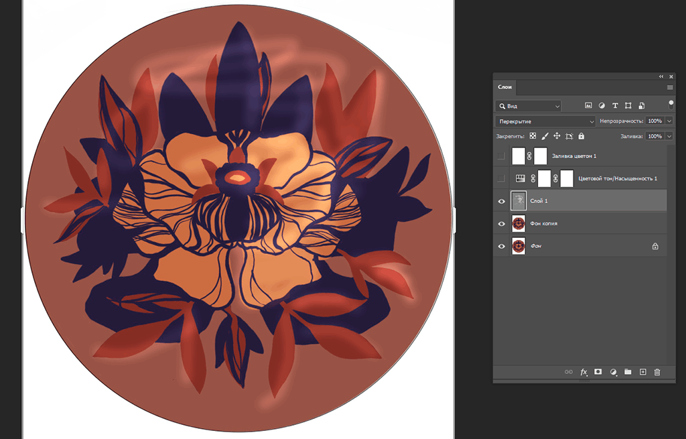The image size is (686, 439).
Task: Click color fill thumbnail of Заливка цветом 1
Action: coord(519,155)
